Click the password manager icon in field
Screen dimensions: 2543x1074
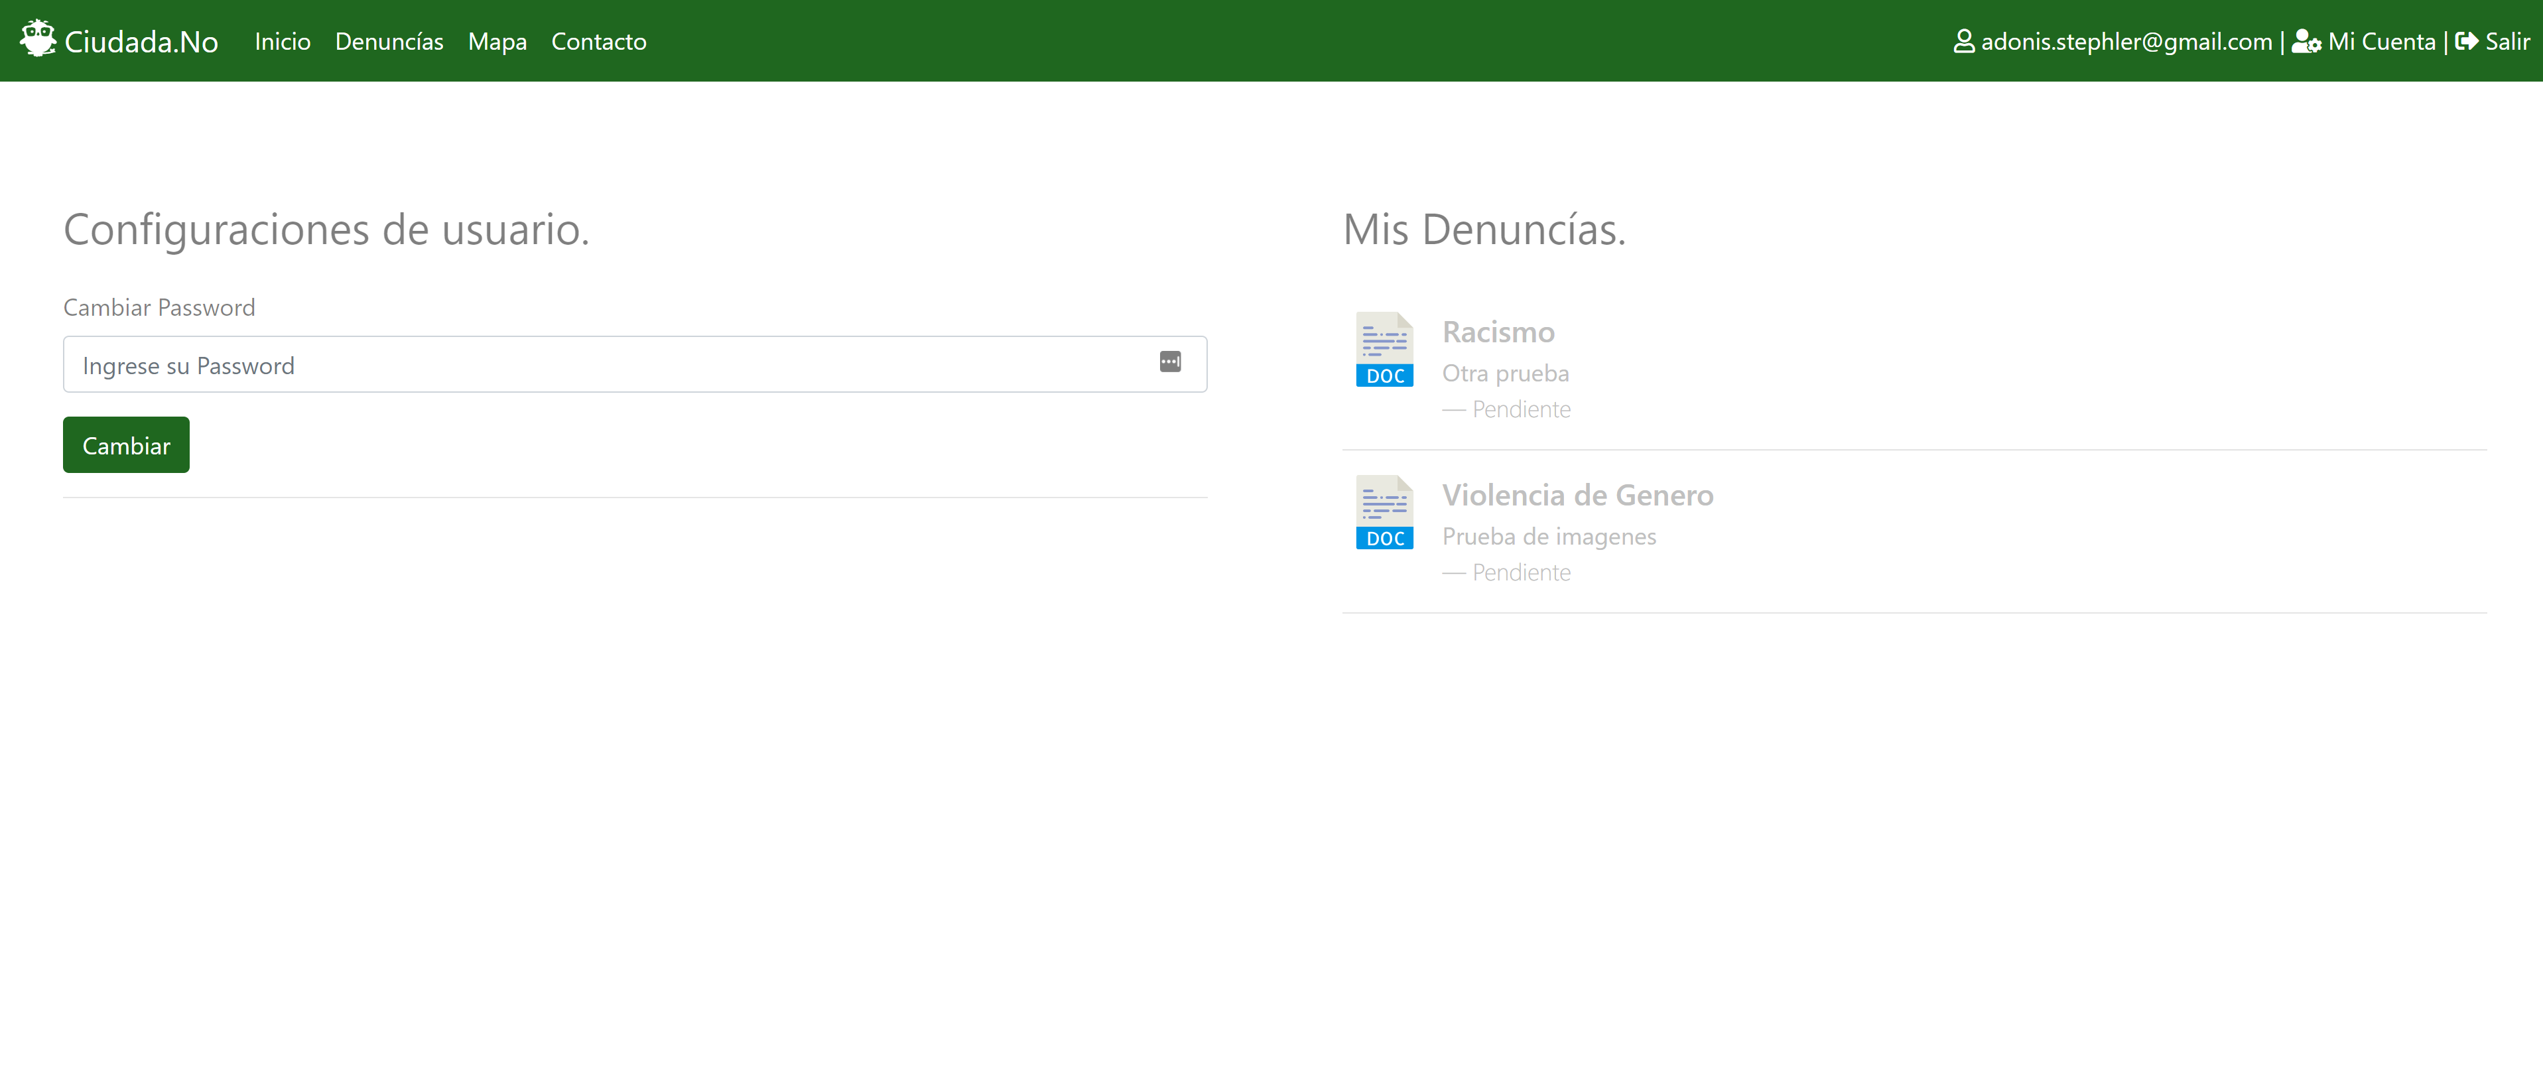click(1170, 362)
